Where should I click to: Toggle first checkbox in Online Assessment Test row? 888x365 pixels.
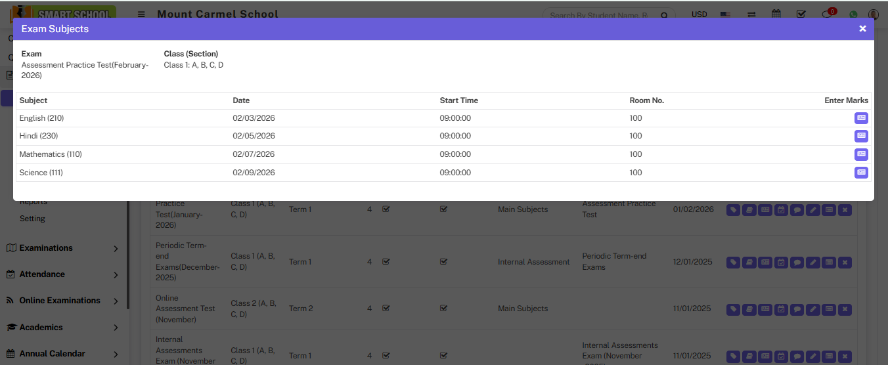pos(386,309)
